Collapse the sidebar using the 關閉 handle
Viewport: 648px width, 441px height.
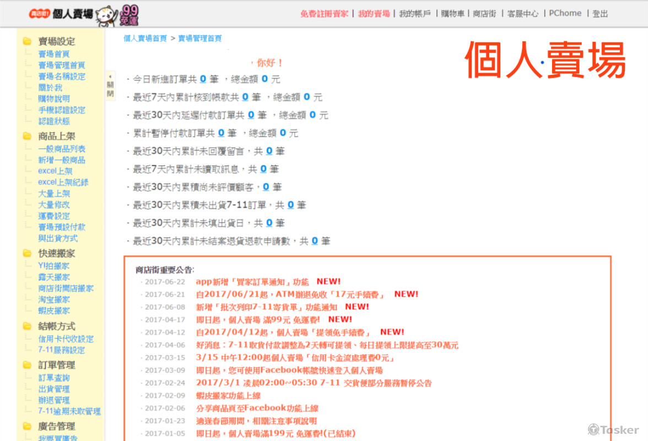coord(110,85)
